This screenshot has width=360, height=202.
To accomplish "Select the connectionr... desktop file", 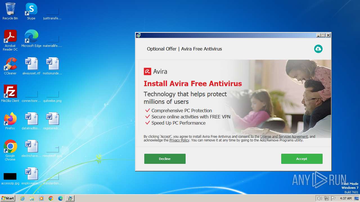I will tap(31, 94).
